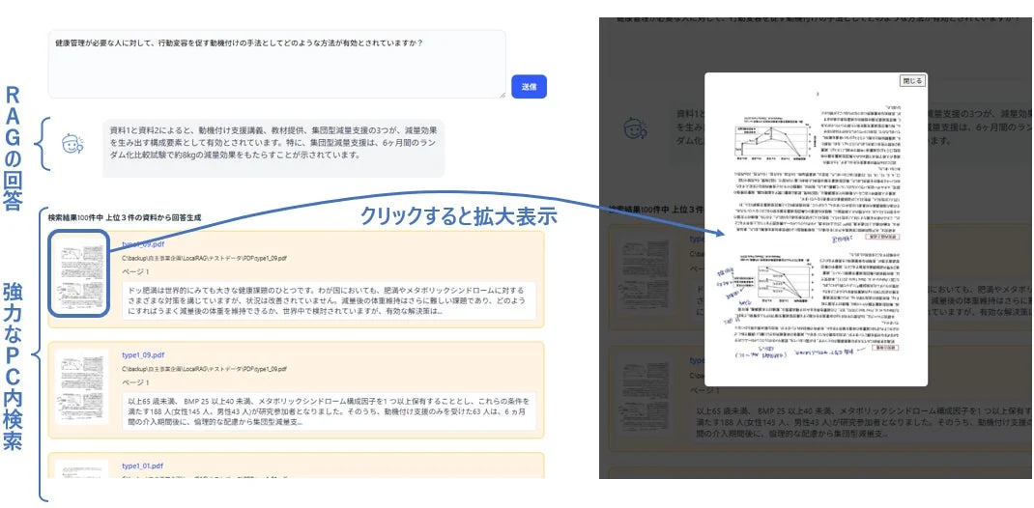Click the excerpt starting with ドッ肥満は世界的

coord(330,300)
